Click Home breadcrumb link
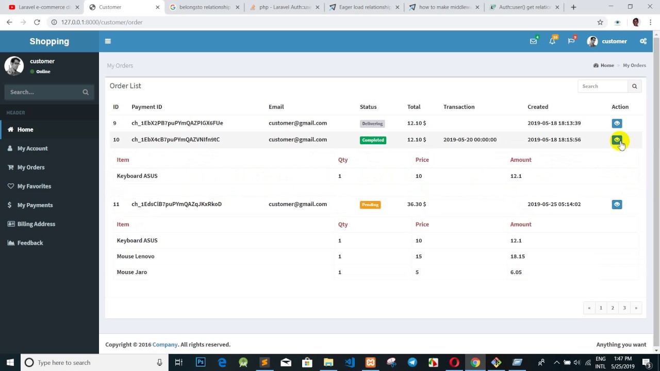 (604, 65)
